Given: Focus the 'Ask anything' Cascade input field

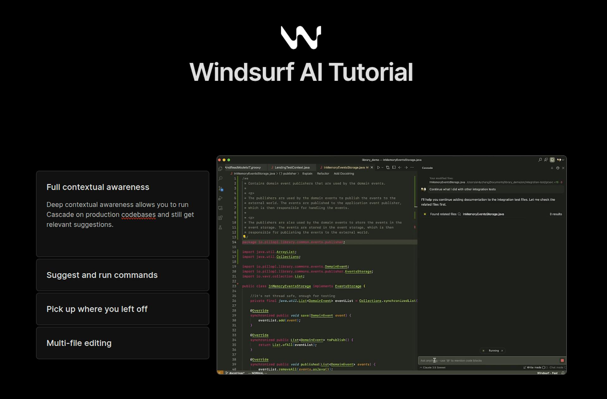Looking at the screenshot, I should tap(474, 360).
